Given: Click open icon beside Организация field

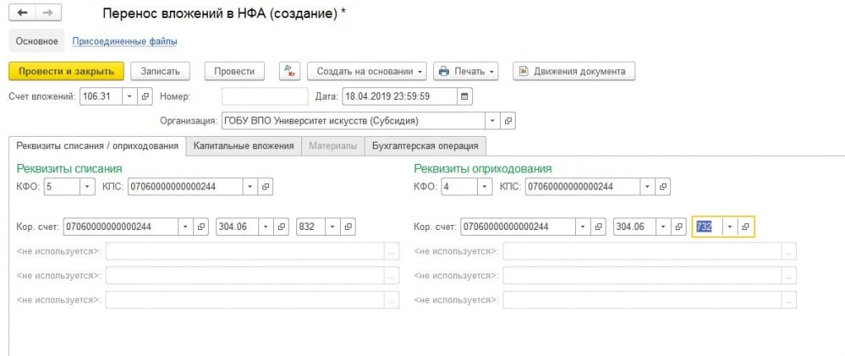Looking at the screenshot, I should pyautogui.click(x=508, y=120).
